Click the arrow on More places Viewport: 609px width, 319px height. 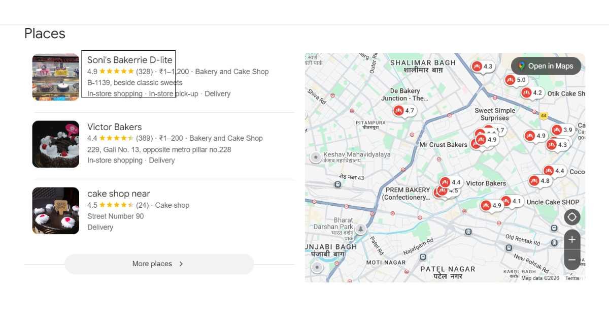tap(181, 264)
